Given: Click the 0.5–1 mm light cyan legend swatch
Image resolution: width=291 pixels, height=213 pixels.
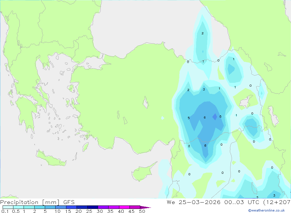Looking at the screenshot, I should pos(18,207).
